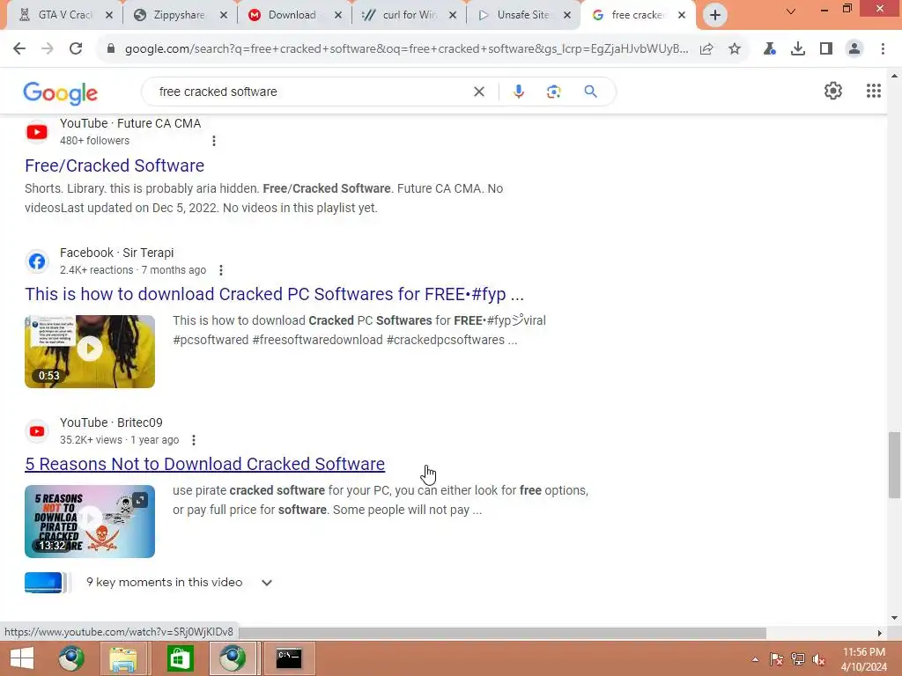902x676 pixels.
Task: Switch to the Unsafe Site tab
Action: (522, 15)
